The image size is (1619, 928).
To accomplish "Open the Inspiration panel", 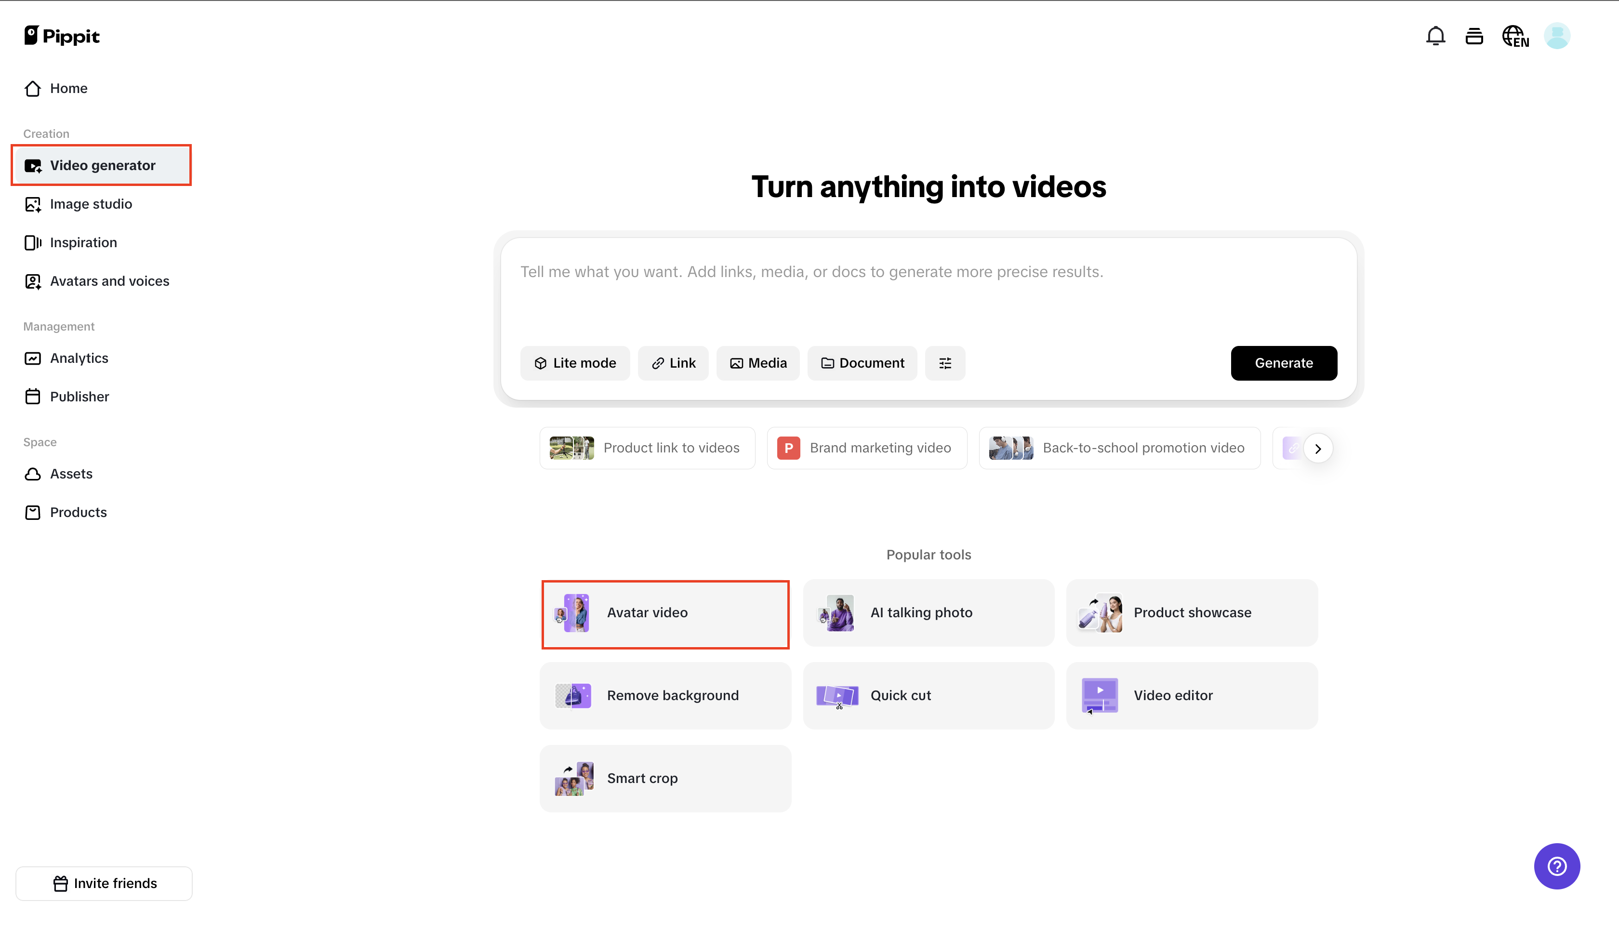I will coord(83,242).
